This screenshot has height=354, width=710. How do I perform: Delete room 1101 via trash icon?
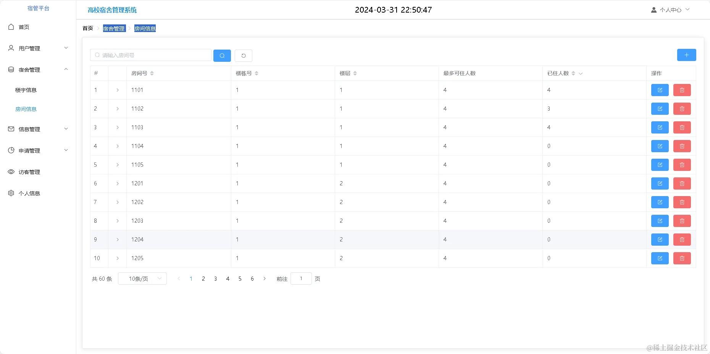pyautogui.click(x=682, y=90)
